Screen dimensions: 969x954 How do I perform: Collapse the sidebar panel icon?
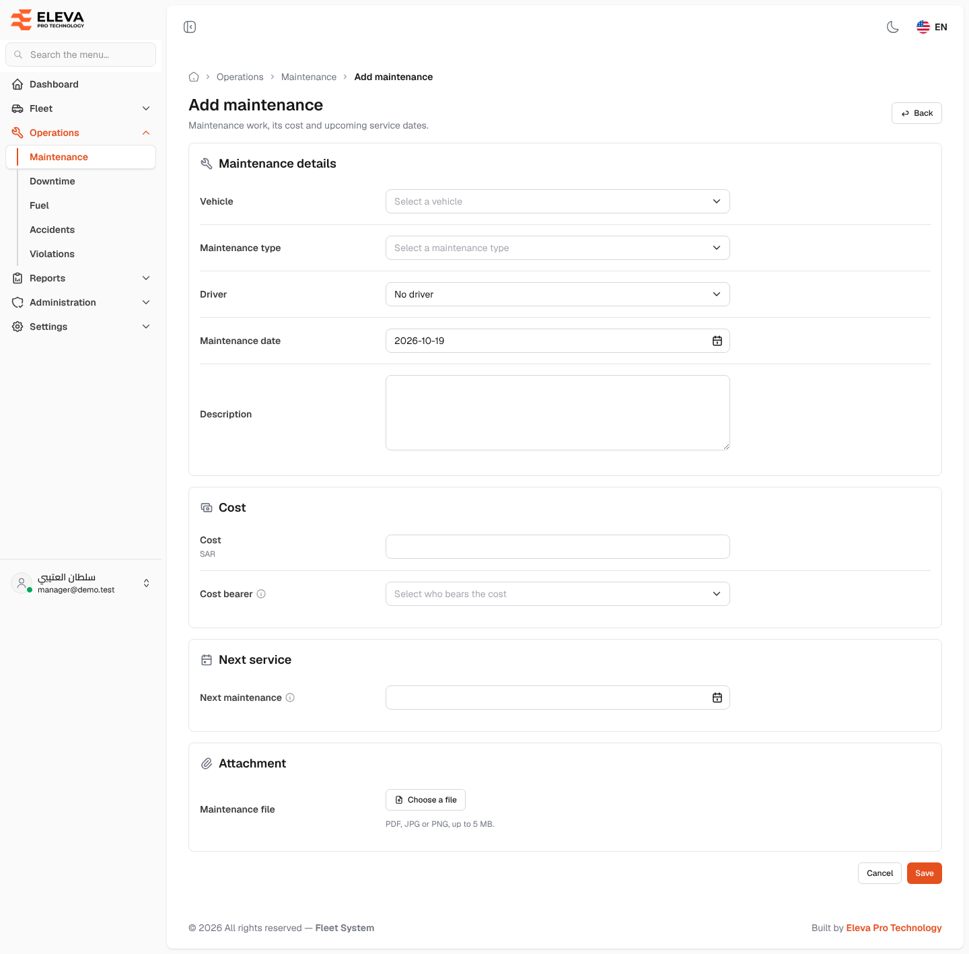click(x=190, y=27)
